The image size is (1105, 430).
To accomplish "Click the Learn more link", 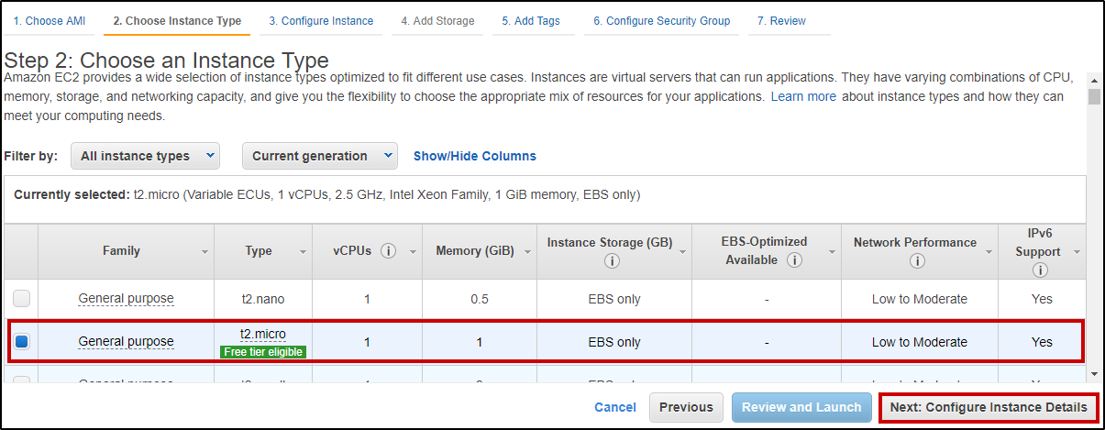I will 803,96.
